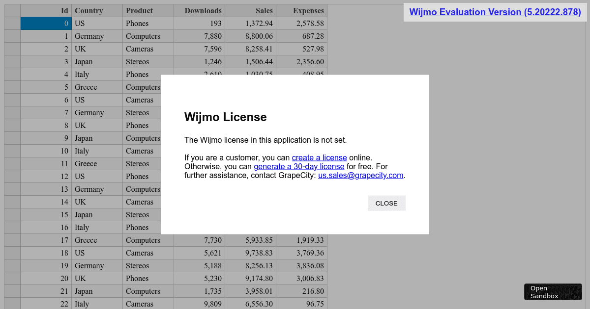Click the Sales value 5,933.85
This screenshot has height=309, width=590.
[251, 240]
